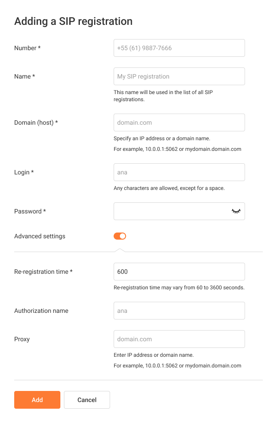Focus the Name field for SIP registration
The width and height of the screenshot is (277, 430).
click(179, 76)
